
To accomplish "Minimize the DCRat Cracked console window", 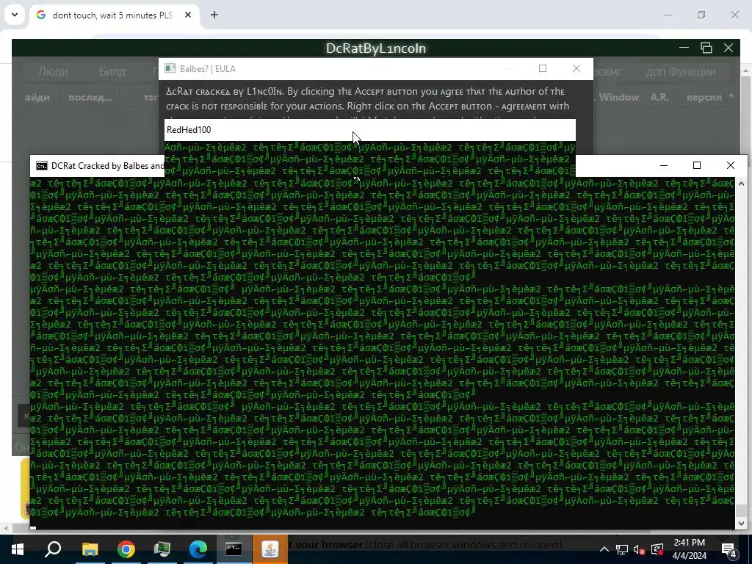I will [x=664, y=165].
